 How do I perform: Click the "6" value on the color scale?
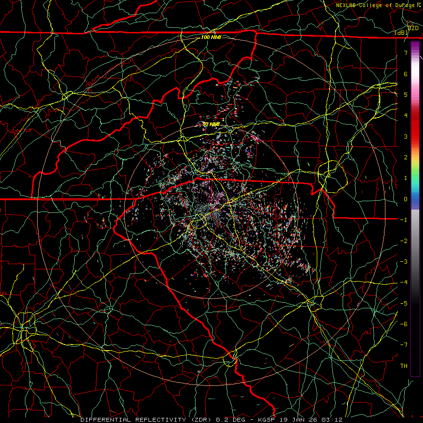(x=406, y=74)
